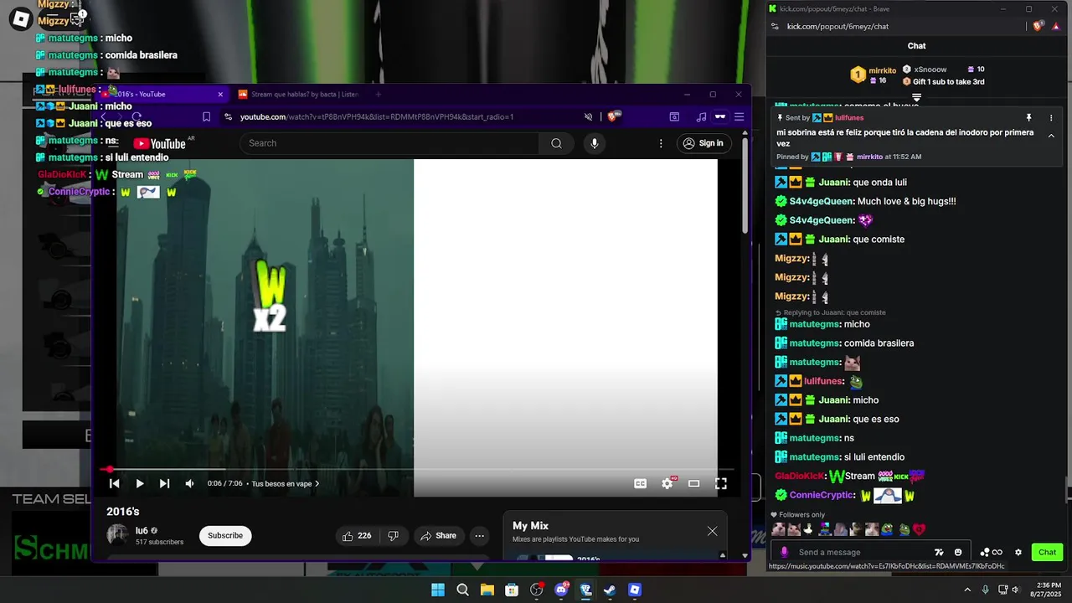Viewport: 1072px width, 603px height.
Task: Open YouTube player settings gear
Action: pyautogui.click(x=667, y=483)
